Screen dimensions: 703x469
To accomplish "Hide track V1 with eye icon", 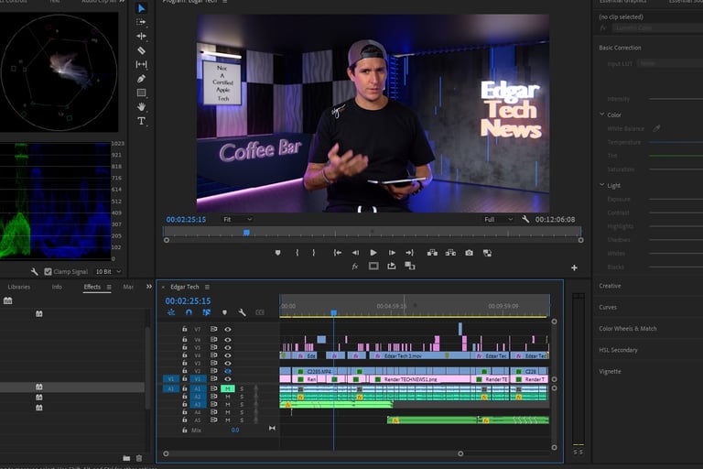I will click(x=228, y=379).
